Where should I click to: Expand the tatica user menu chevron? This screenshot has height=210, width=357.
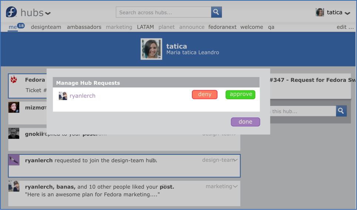click(347, 13)
